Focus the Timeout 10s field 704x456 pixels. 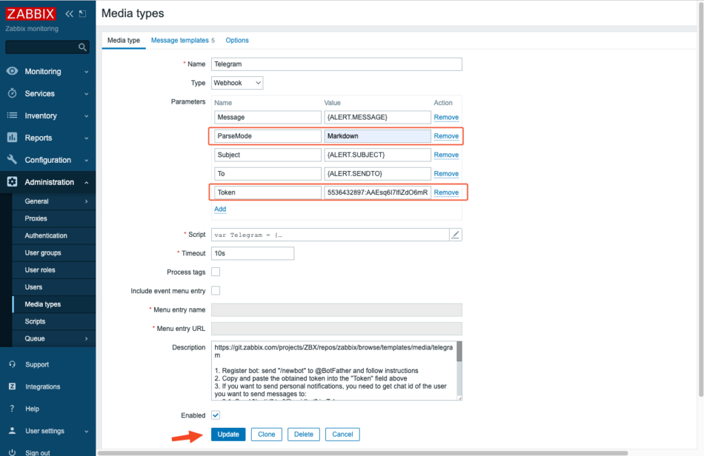click(252, 253)
